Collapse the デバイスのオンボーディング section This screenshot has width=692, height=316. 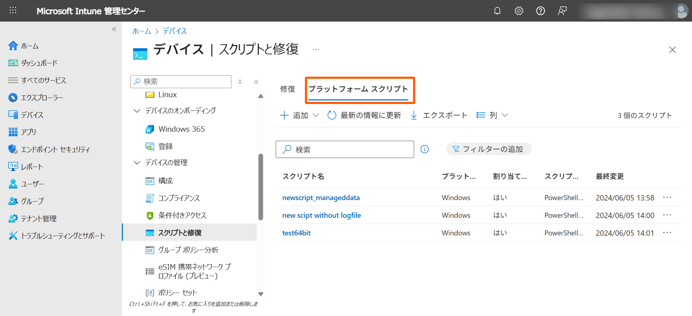coord(137,111)
